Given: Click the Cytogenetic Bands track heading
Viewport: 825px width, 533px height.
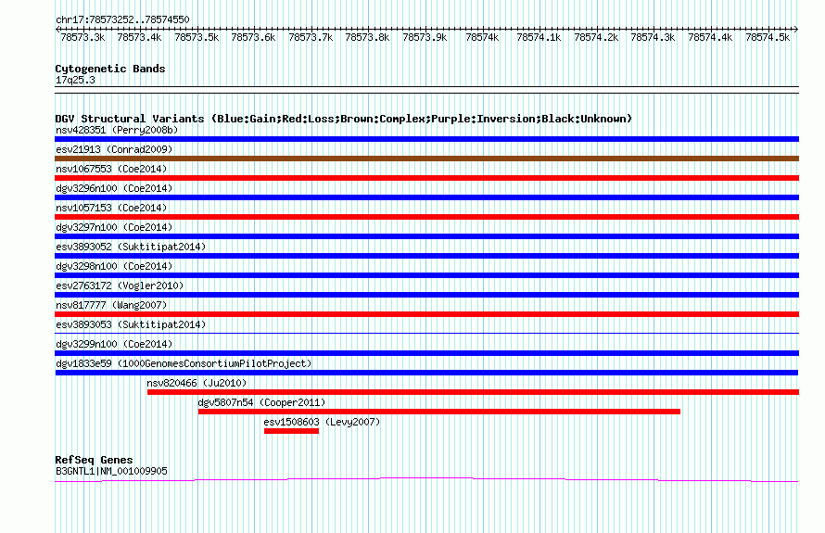Looking at the screenshot, I should coord(110,69).
